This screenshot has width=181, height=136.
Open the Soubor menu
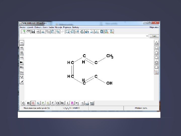[23, 27]
